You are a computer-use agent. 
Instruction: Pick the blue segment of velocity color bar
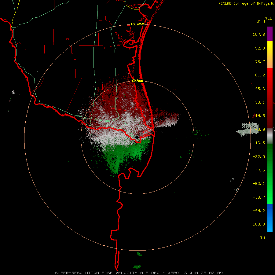[x=270, y=218]
